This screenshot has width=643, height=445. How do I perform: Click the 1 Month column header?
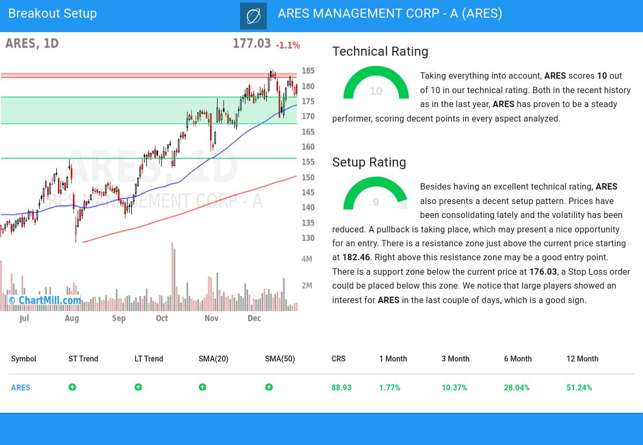tap(393, 359)
